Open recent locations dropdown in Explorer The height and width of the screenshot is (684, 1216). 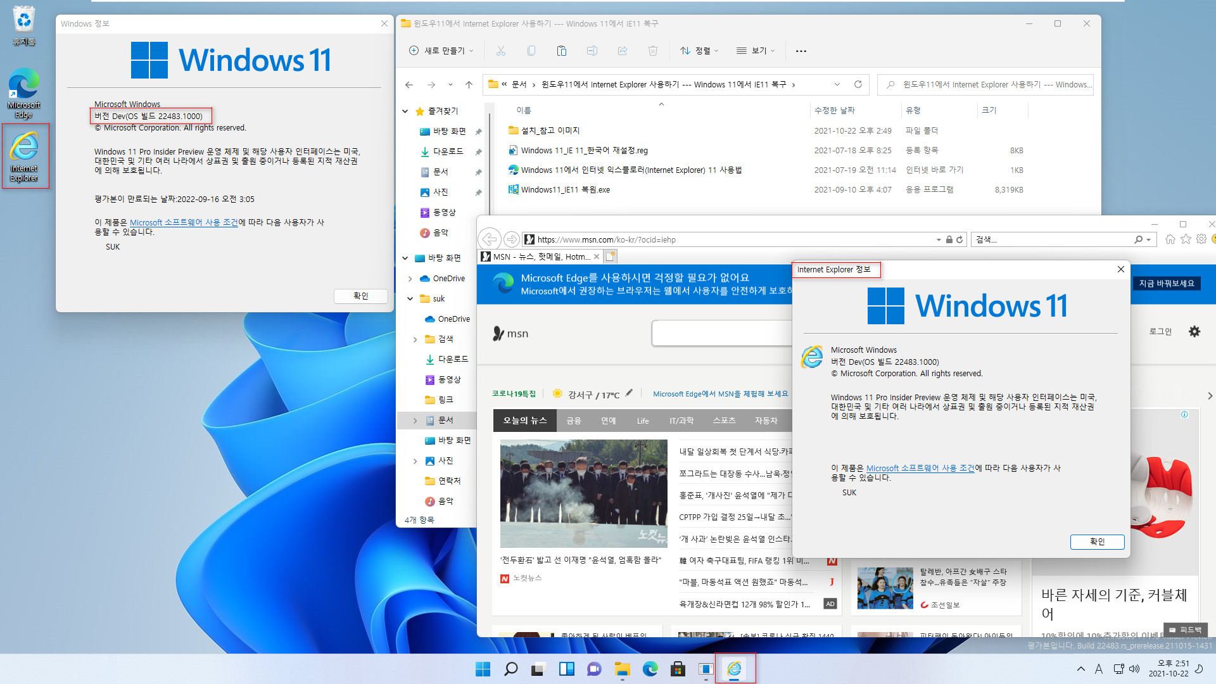point(450,85)
